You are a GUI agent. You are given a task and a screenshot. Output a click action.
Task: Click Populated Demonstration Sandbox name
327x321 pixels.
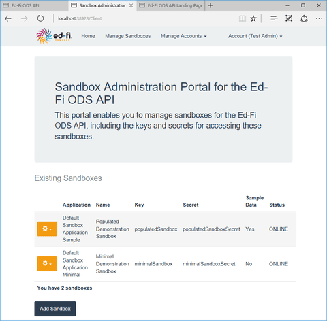pyautogui.click(x=112, y=229)
